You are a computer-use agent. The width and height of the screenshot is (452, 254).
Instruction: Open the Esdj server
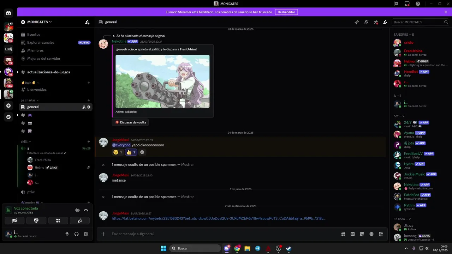point(8,49)
